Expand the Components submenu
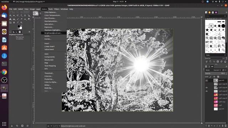Viewport: 228px width, 128px height. (x=54, y=57)
